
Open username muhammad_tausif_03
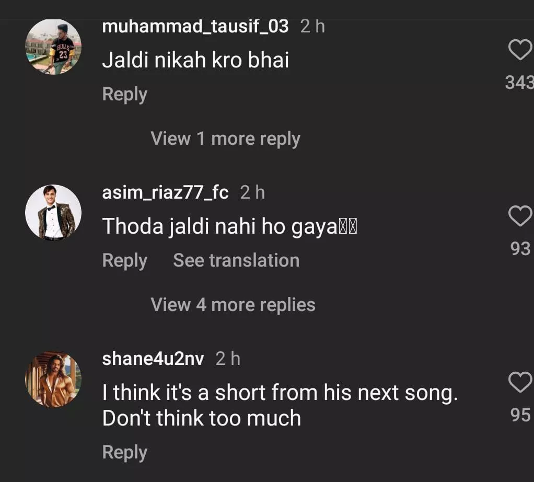point(195,26)
